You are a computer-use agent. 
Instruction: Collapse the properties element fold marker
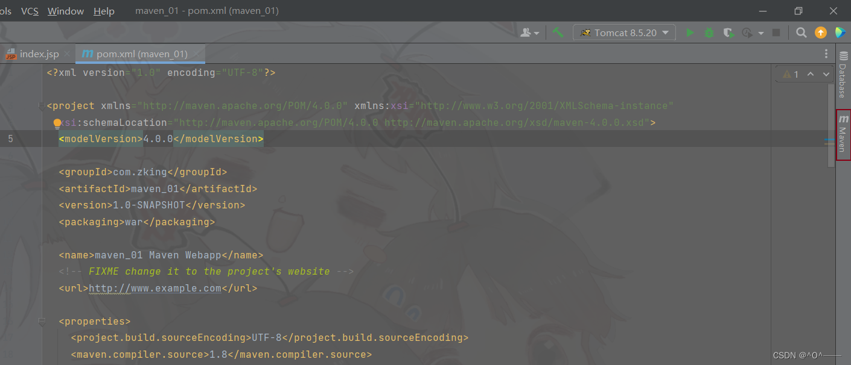[x=42, y=322]
